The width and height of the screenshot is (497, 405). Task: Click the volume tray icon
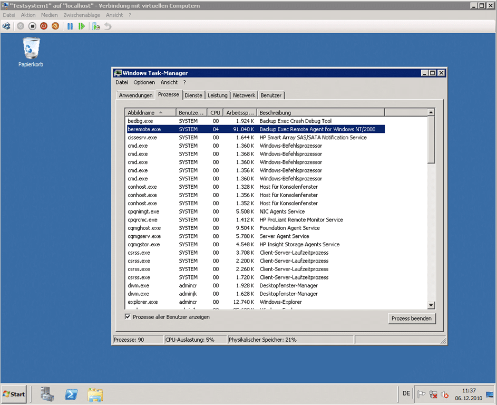(x=444, y=394)
